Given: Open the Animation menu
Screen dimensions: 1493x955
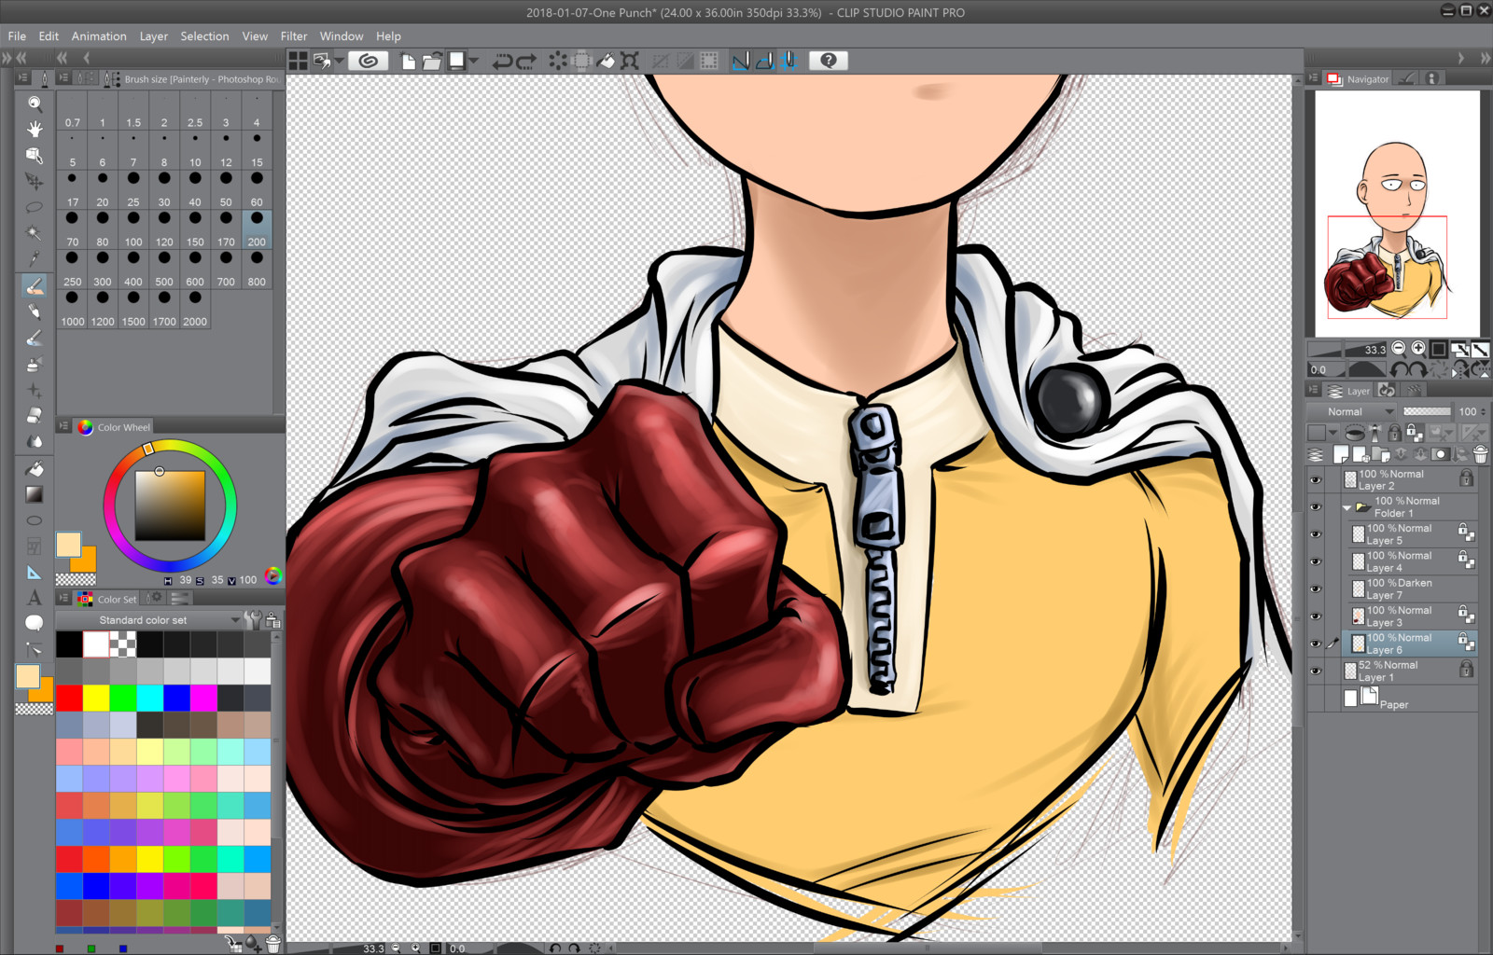Looking at the screenshot, I should tap(99, 36).
